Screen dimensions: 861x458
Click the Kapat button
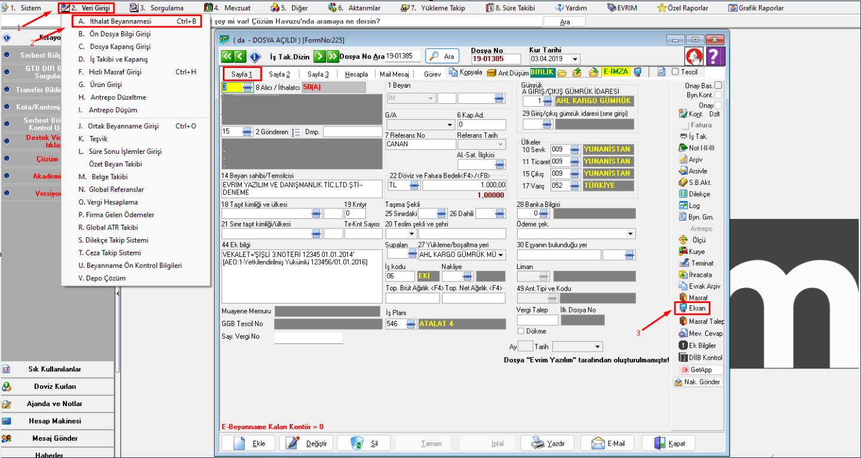click(668, 443)
